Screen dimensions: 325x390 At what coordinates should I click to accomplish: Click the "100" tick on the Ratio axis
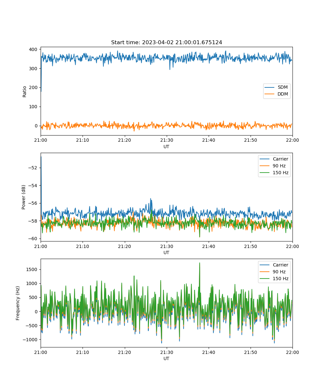coord(34,107)
